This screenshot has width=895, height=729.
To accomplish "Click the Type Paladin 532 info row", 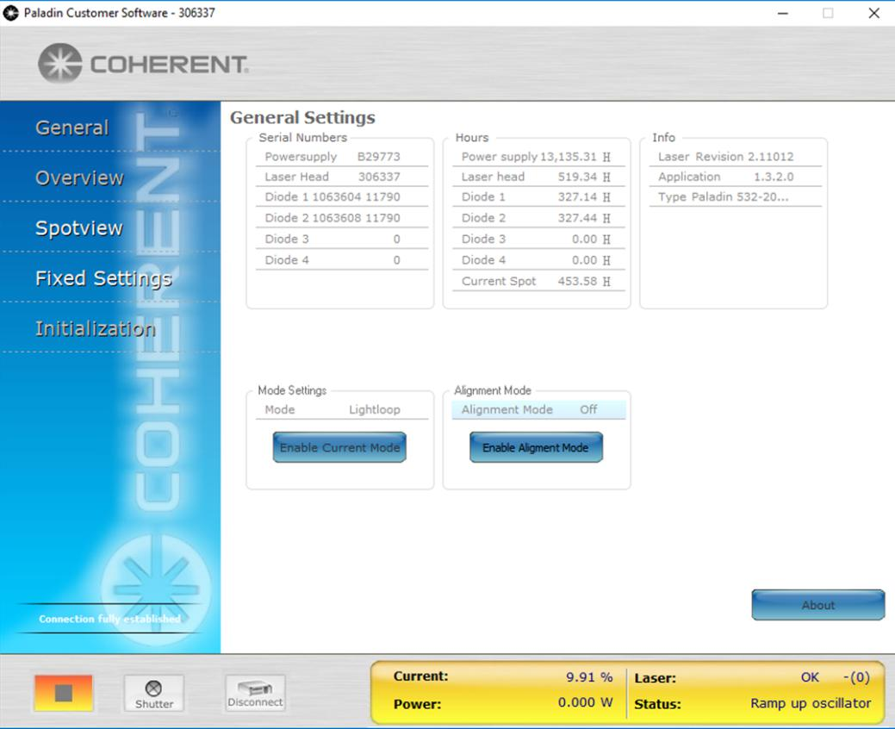I will [x=735, y=196].
